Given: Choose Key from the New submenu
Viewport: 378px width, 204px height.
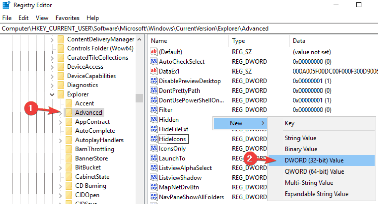Looking at the screenshot, I should click(x=321, y=123).
